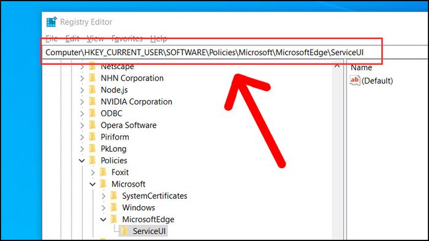Click the Windows folder icon
429x241 pixels.
[x=114, y=207]
